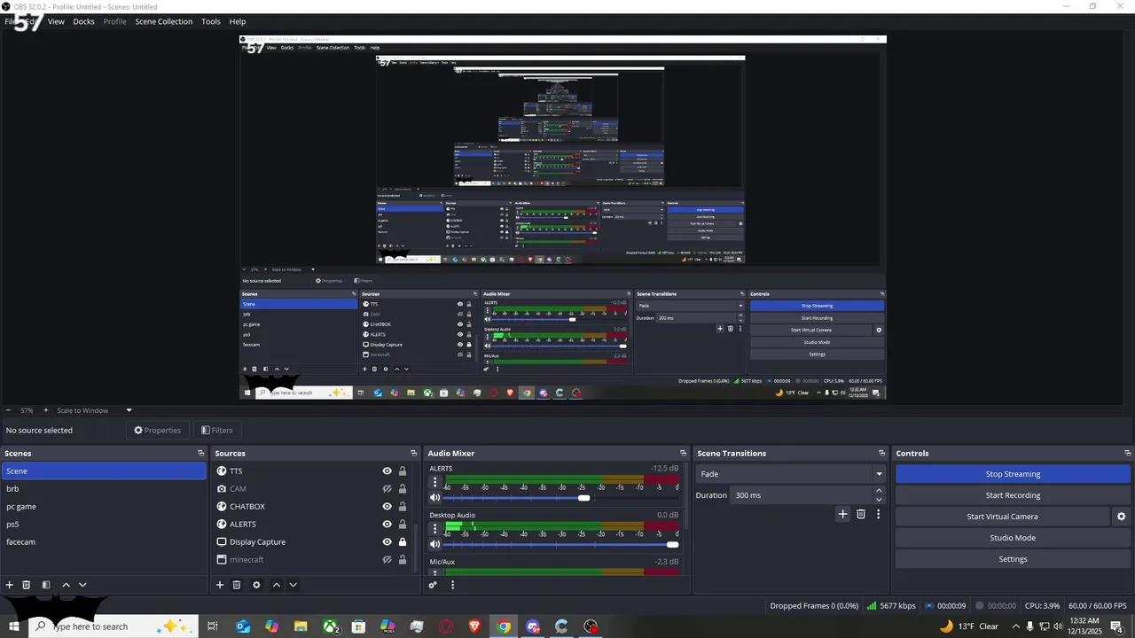Open the Profile menu

click(x=115, y=21)
